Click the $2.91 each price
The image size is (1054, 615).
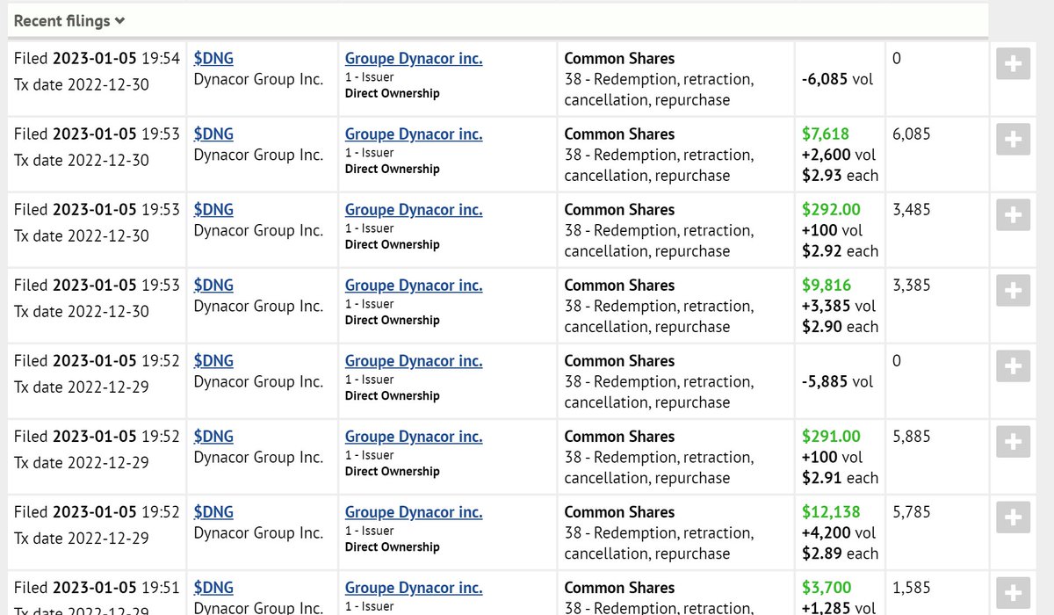tap(840, 478)
